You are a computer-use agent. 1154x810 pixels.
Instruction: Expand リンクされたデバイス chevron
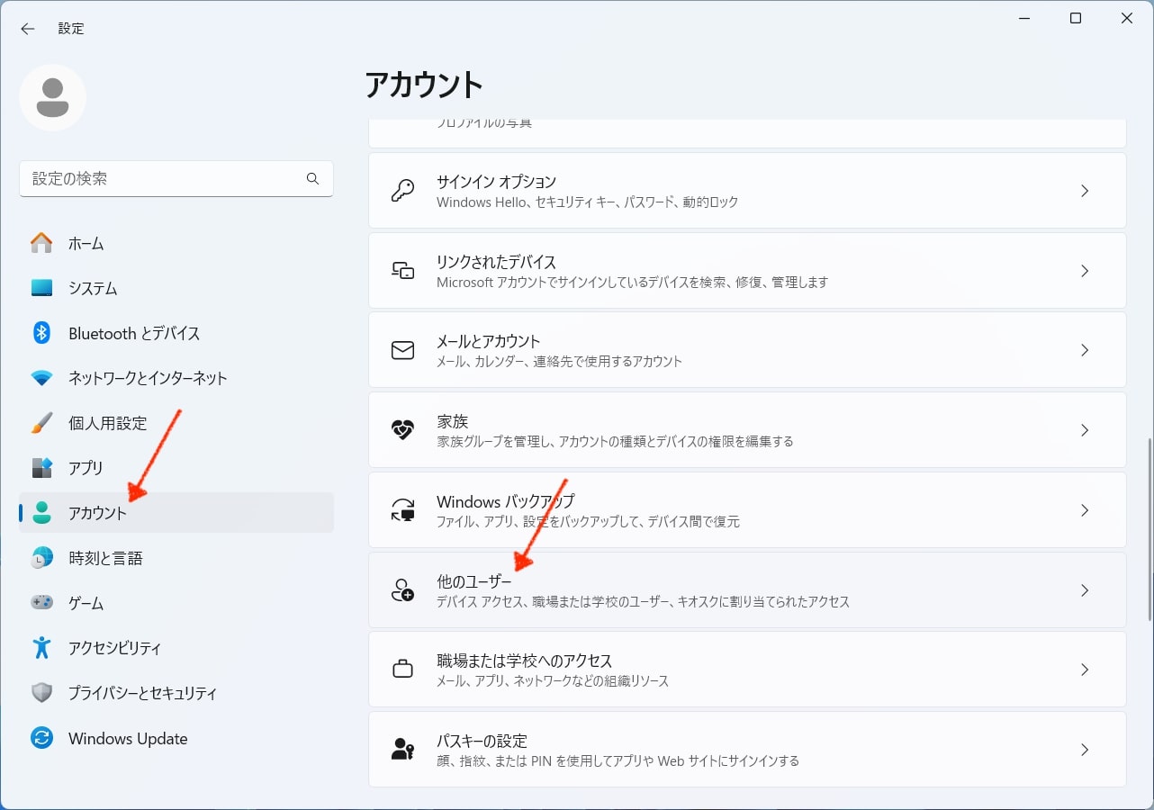pyautogui.click(x=1085, y=270)
